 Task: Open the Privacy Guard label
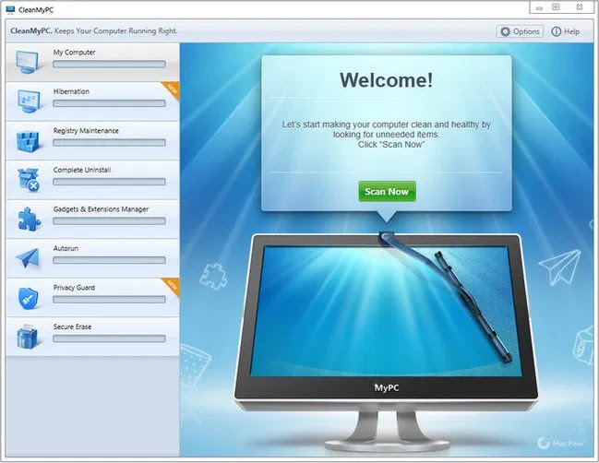pos(74,288)
